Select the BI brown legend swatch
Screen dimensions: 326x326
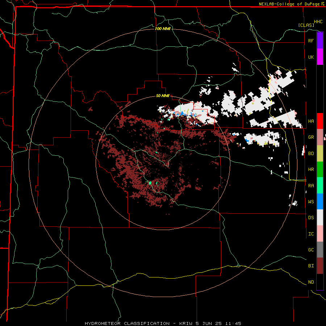point(320,266)
